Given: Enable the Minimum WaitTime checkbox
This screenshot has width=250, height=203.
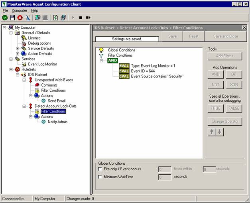Looking at the screenshot, I should (x=100, y=177).
